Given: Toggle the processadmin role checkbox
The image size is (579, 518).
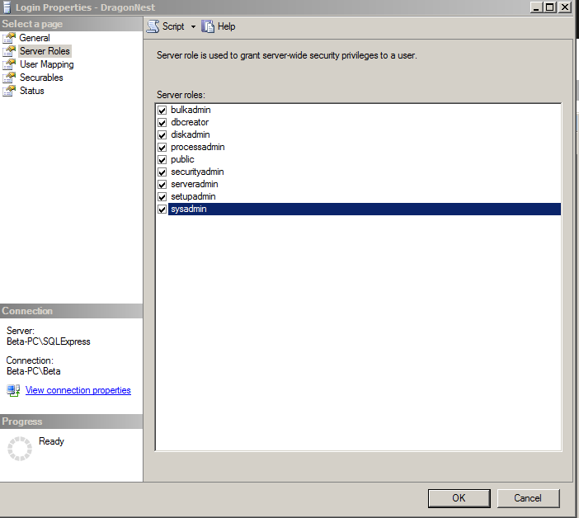Looking at the screenshot, I should [162, 148].
